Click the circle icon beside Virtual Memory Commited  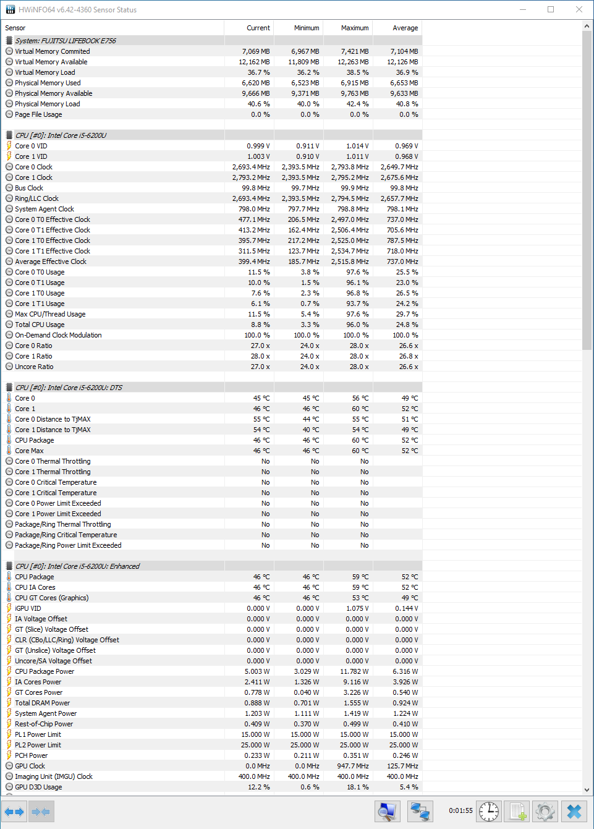[x=9, y=51]
